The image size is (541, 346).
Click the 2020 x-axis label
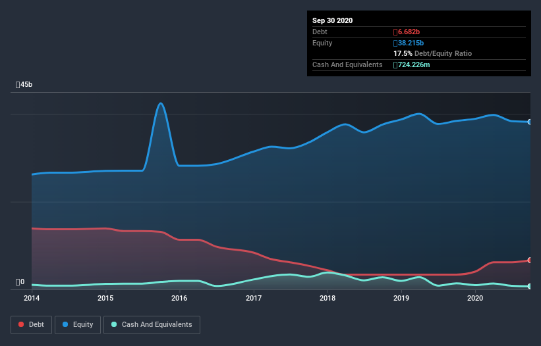(475, 298)
